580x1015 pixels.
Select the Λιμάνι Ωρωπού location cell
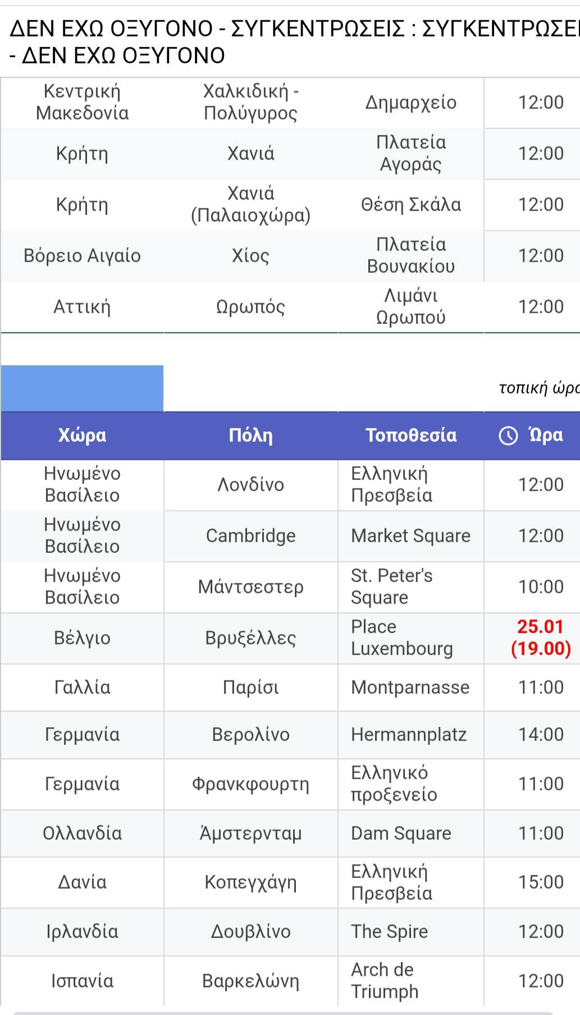pyautogui.click(x=411, y=307)
